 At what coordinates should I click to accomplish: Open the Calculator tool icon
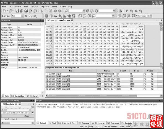click(46, 16)
